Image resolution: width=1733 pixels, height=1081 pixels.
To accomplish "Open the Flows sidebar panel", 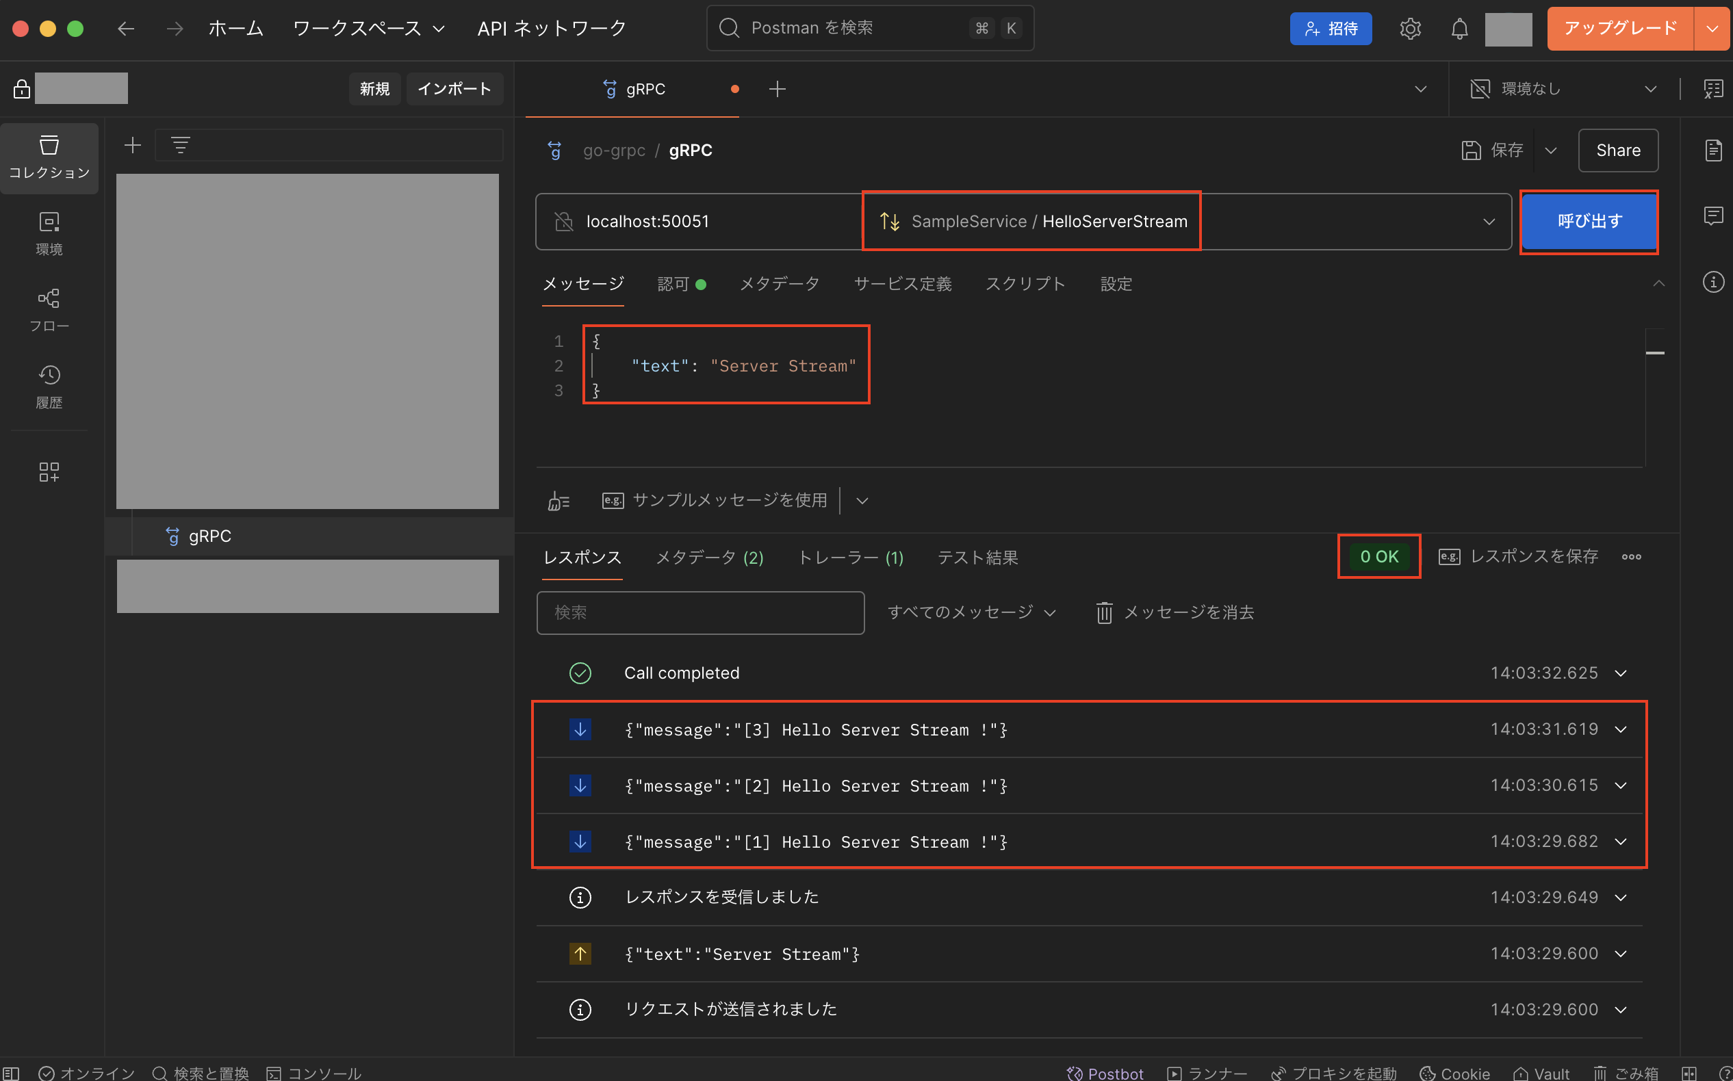I will [49, 311].
